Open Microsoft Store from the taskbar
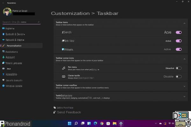Screen dimensions: 191x127 [108, 124]
